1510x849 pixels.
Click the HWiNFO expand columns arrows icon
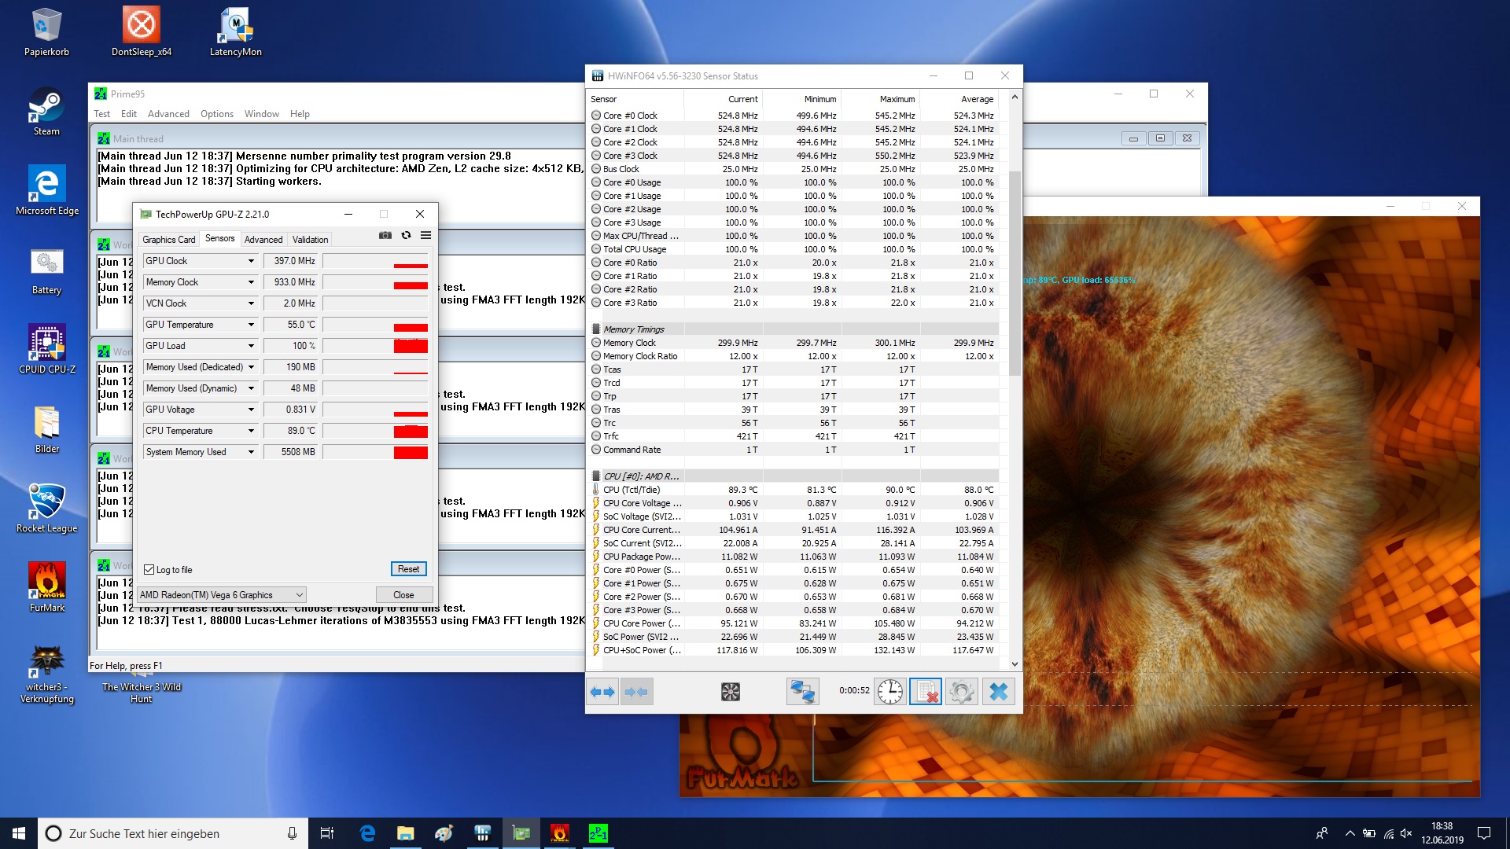602,692
